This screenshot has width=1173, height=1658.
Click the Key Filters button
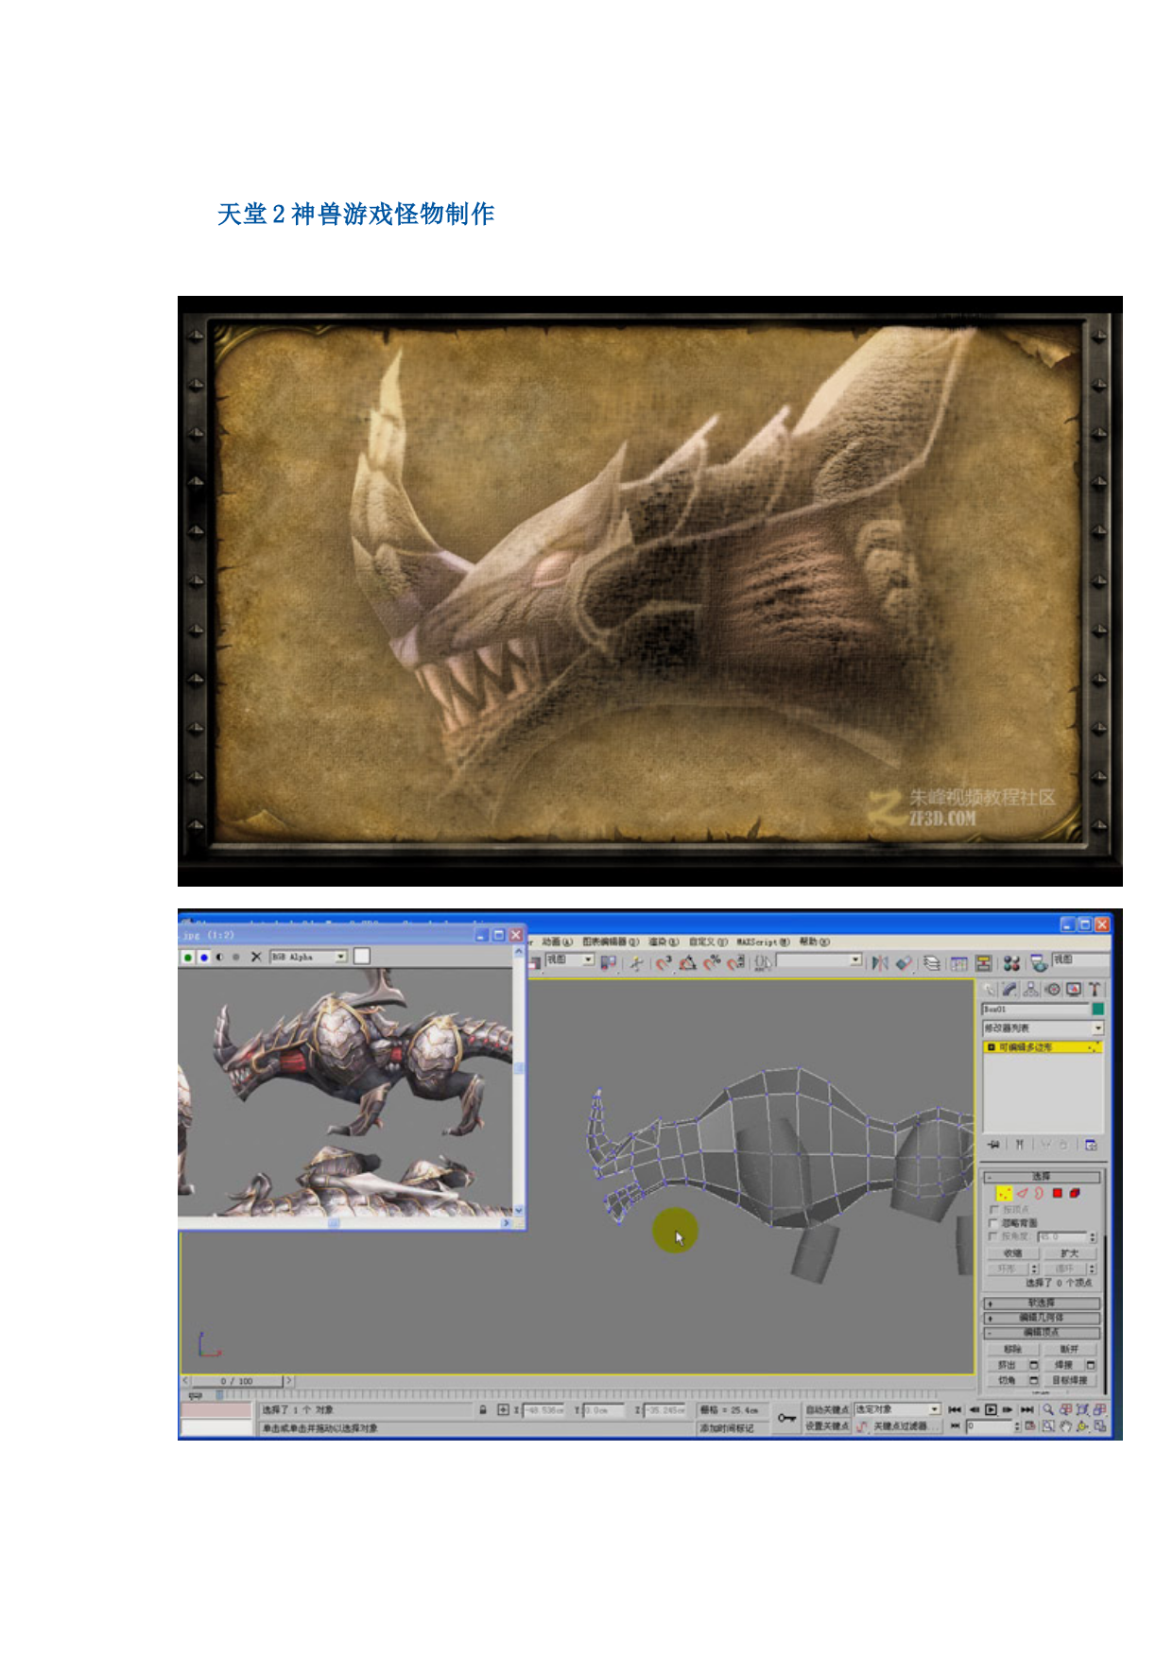(906, 1426)
